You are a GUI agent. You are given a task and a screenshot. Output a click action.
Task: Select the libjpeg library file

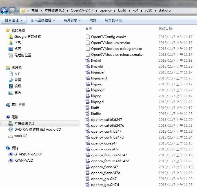point(96,84)
